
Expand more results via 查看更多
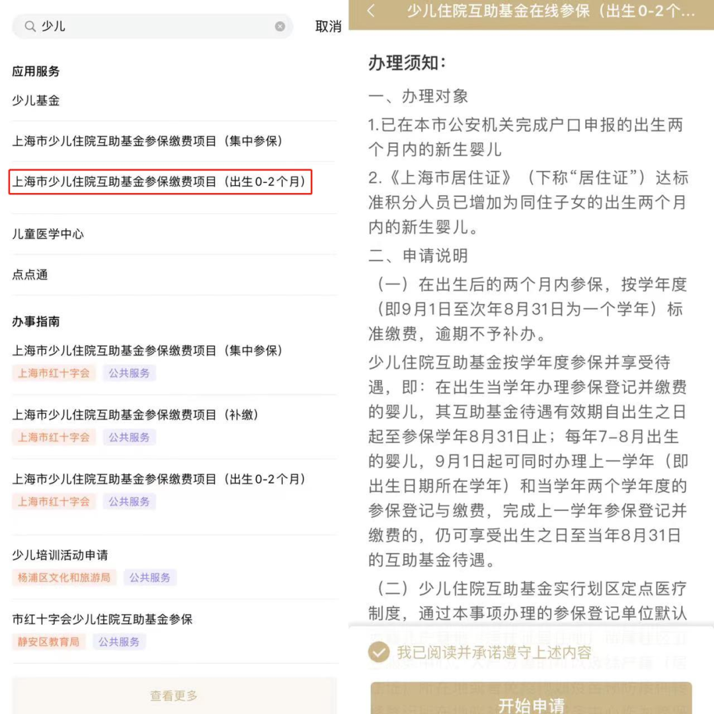173,695
